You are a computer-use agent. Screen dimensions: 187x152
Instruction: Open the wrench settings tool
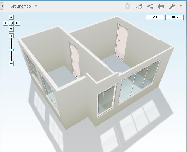tap(172, 6)
